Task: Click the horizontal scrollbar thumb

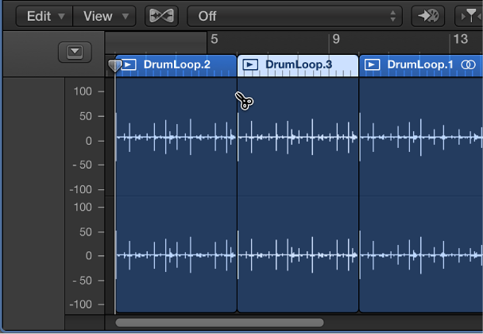Action: click(219, 323)
